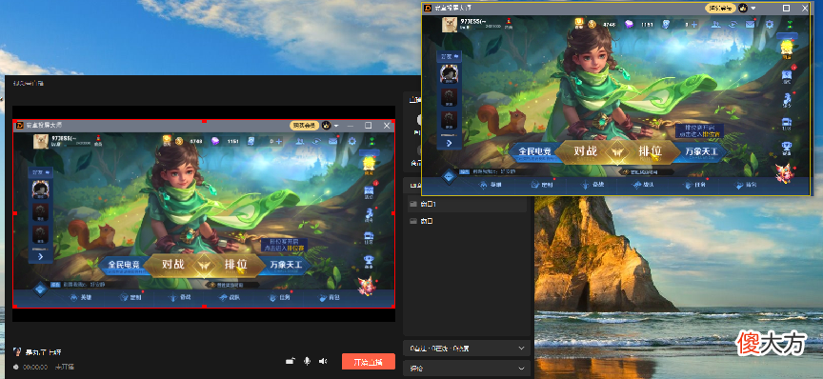
Task: Click the mail envelope inside the live preview
Action: (x=332, y=141)
